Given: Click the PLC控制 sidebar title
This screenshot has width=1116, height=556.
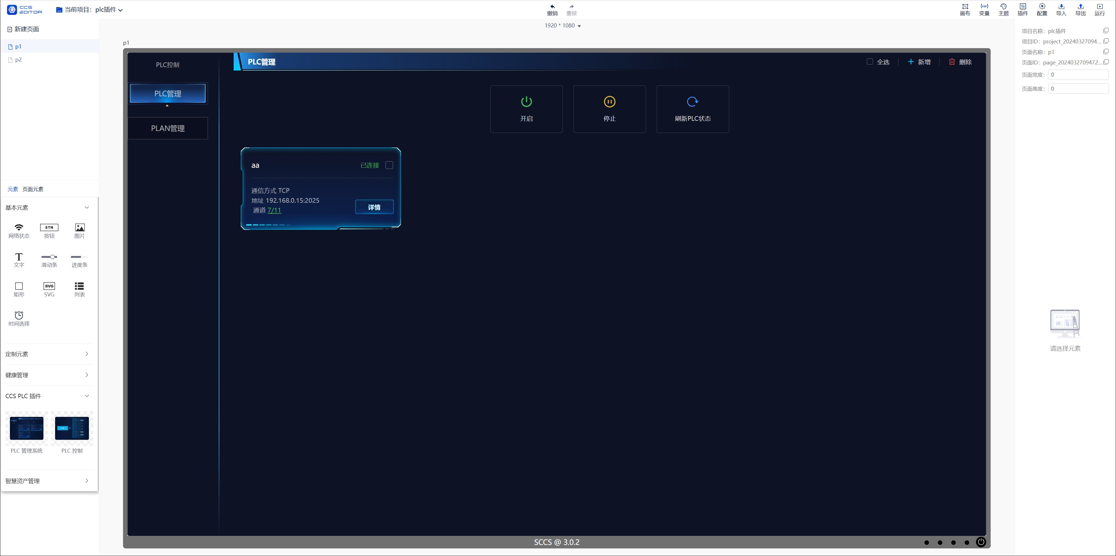Looking at the screenshot, I should 168,64.
